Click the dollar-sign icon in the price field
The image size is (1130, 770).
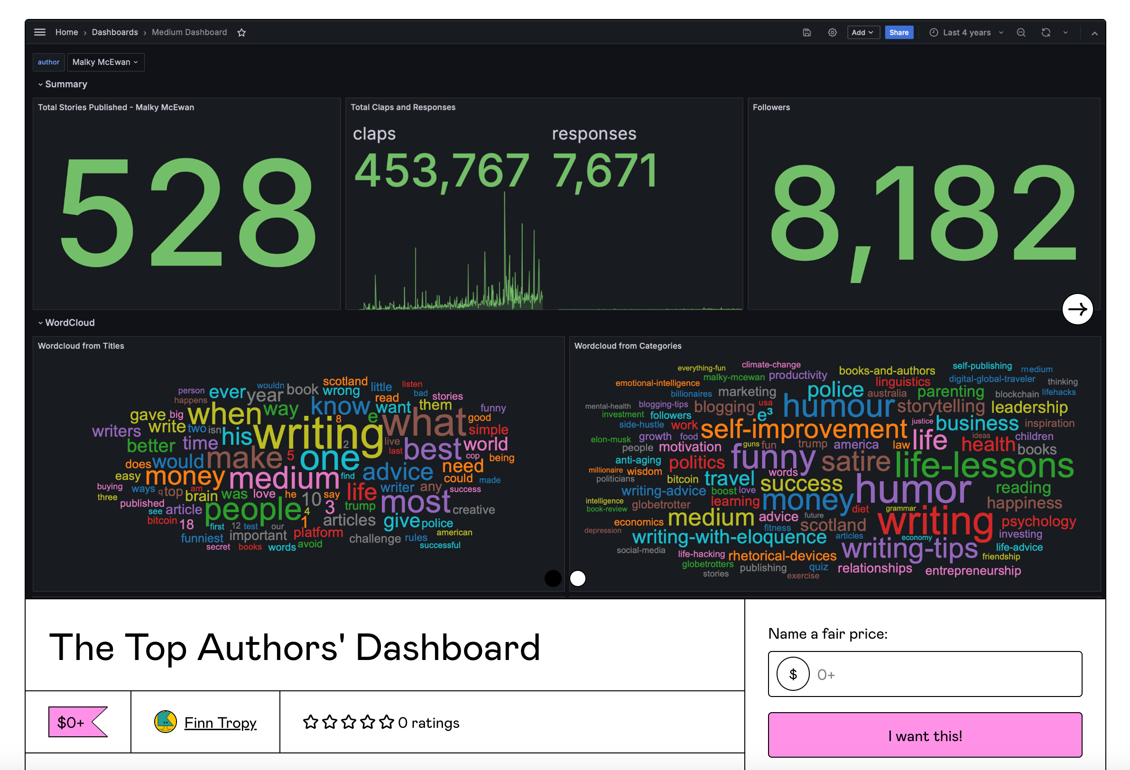[793, 674]
